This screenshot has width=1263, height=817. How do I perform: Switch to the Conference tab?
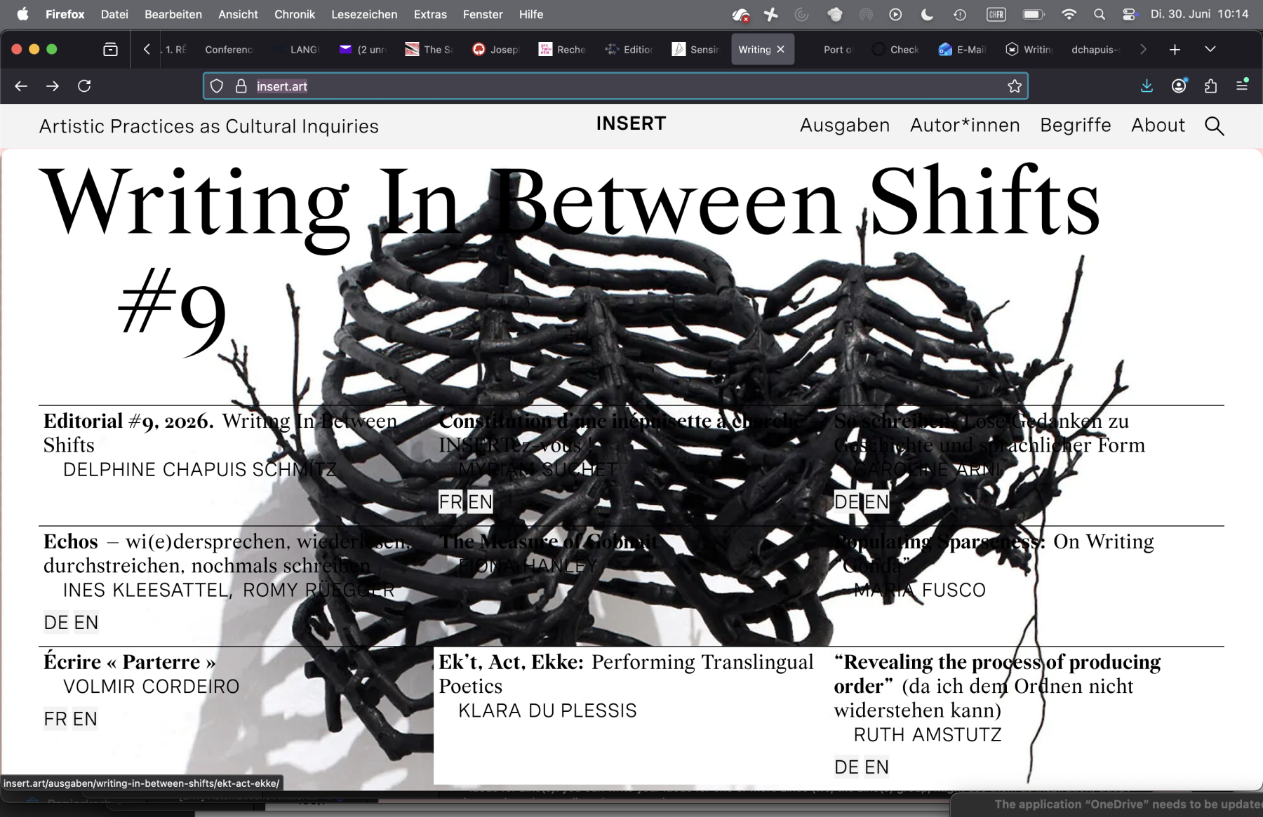(x=227, y=49)
